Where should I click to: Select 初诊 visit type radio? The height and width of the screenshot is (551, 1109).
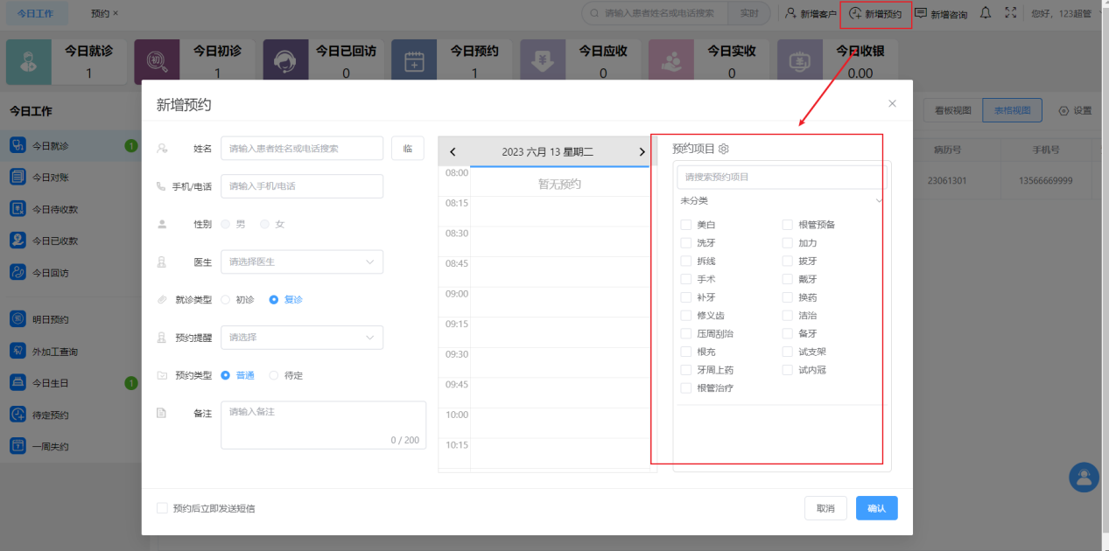226,299
